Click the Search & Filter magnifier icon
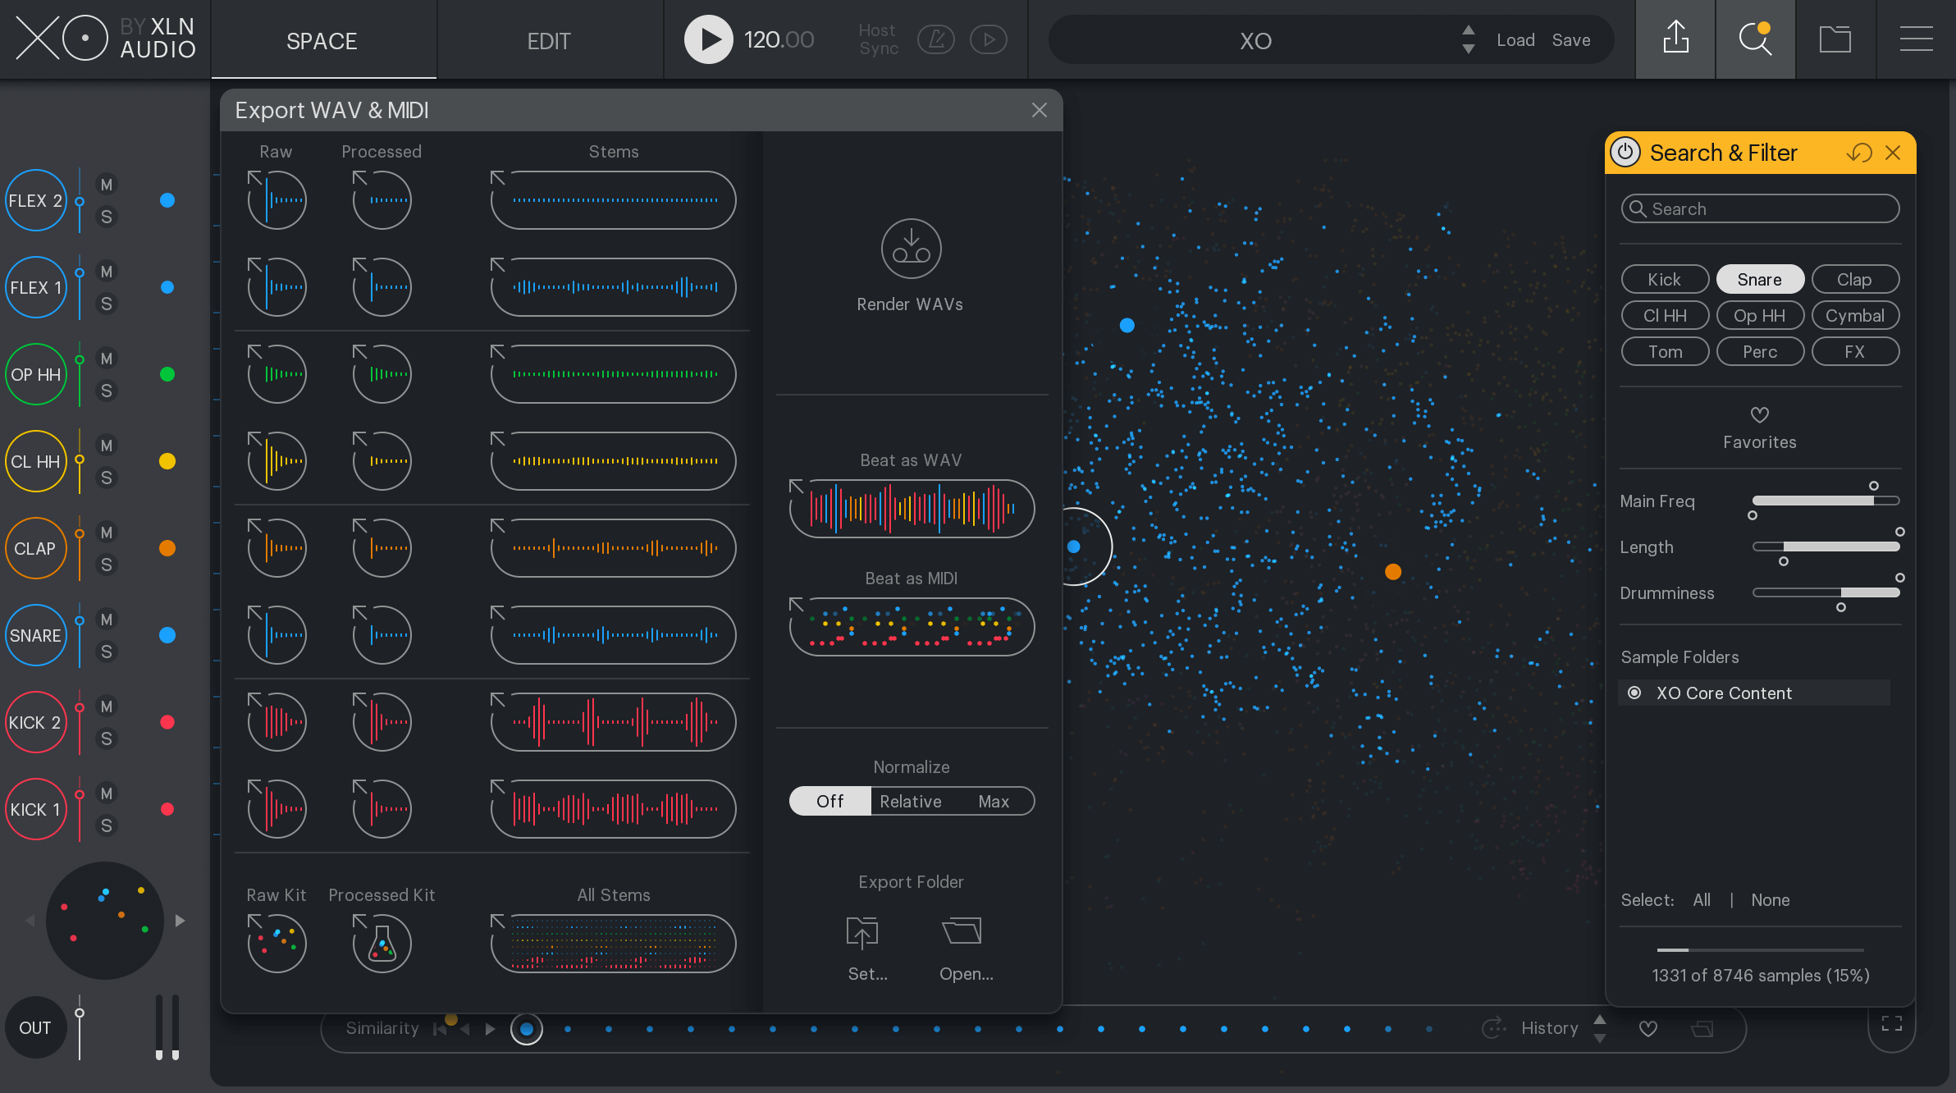This screenshot has width=1956, height=1093. coord(1755,39)
